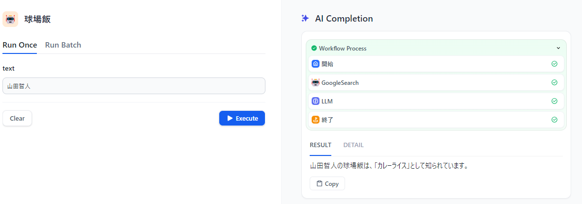Click the AI Completion sparkle icon

305,19
